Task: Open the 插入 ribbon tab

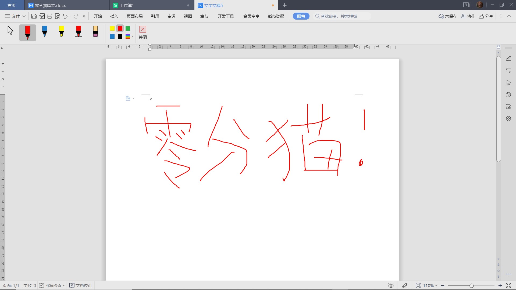Action: click(114, 16)
